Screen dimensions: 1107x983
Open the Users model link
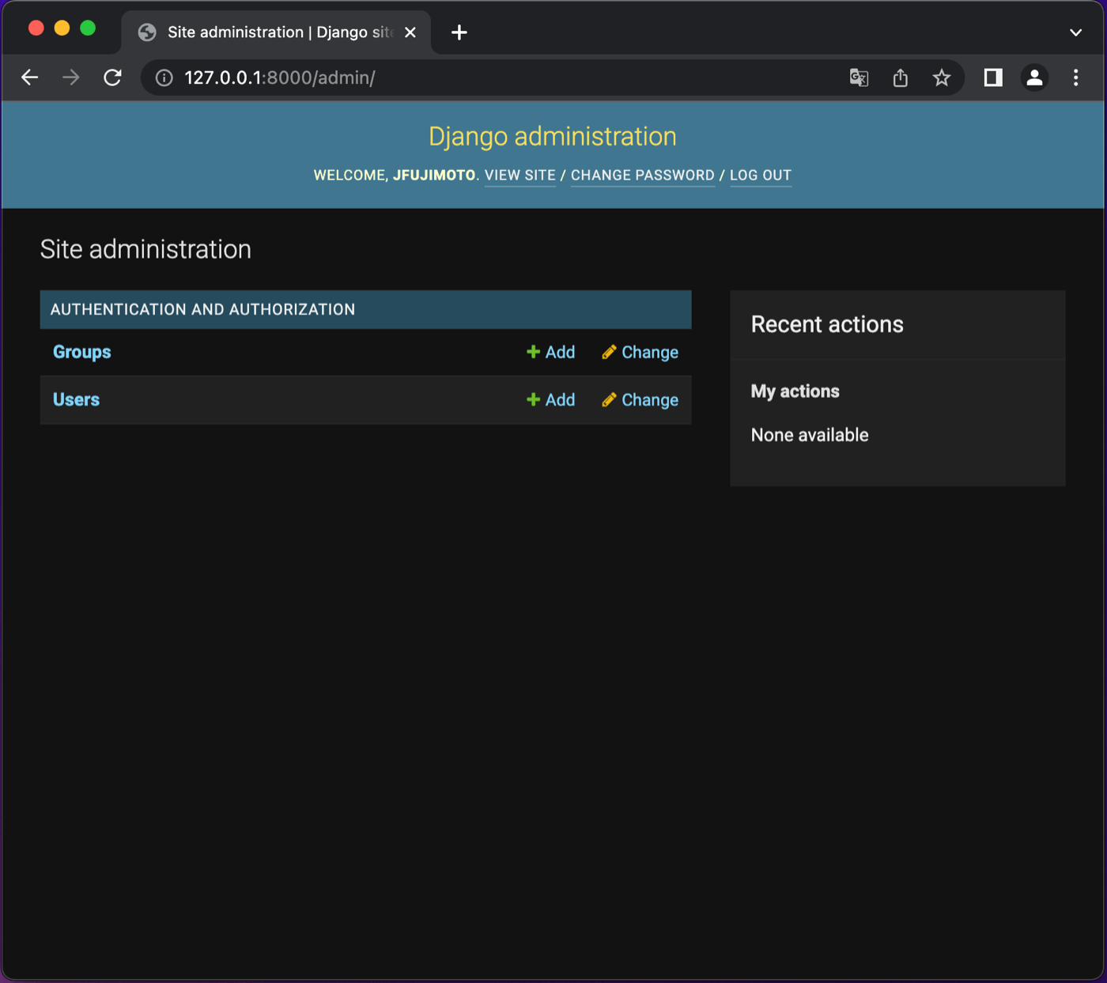click(x=76, y=399)
